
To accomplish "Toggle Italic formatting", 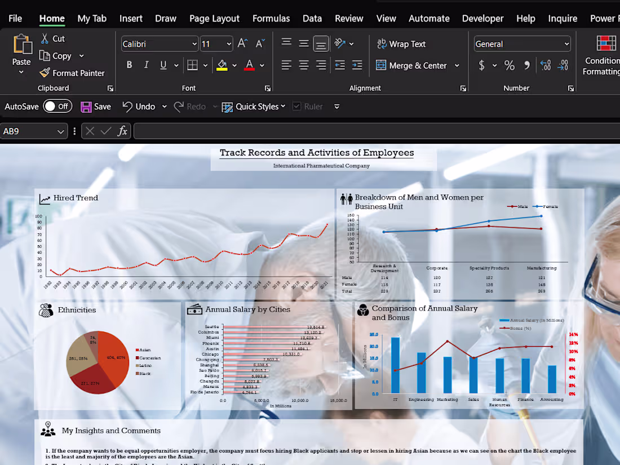I will tap(145, 65).
